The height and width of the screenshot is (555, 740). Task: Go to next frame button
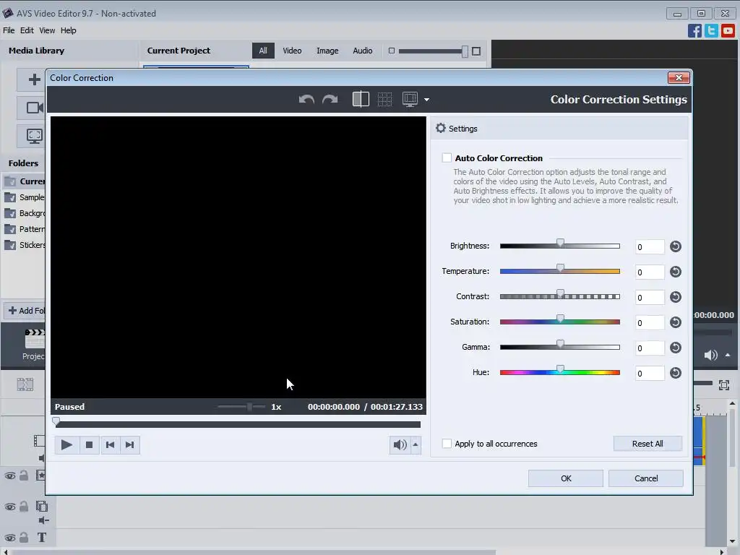[130, 444]
